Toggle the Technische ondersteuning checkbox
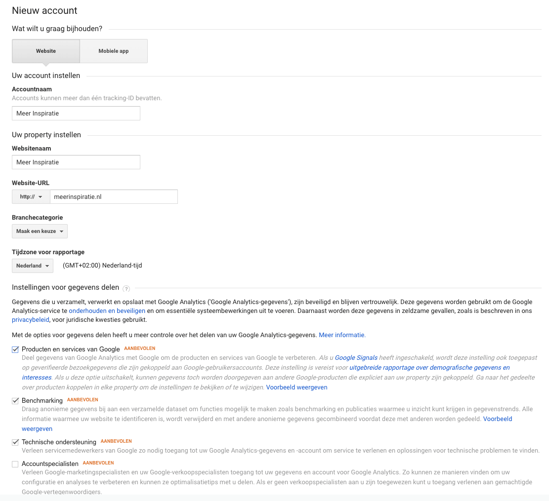This screenshot has height=501, width=549. [x=15, y=441]
